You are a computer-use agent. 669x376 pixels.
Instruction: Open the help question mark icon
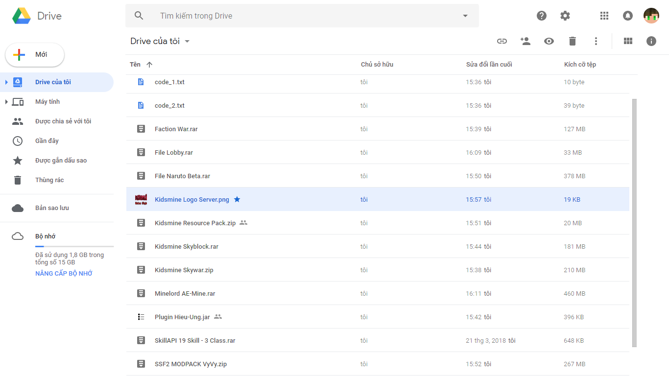pos(542,16)
